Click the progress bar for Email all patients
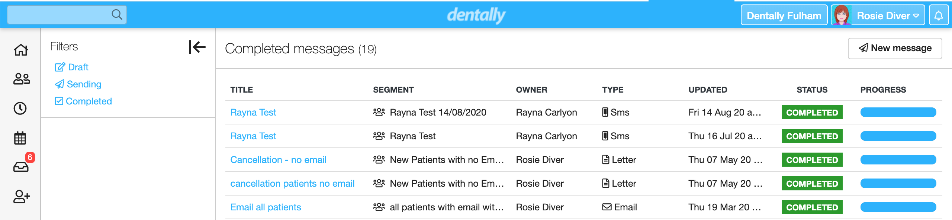Viewport: 952px width, 220px height. [898, 207]
